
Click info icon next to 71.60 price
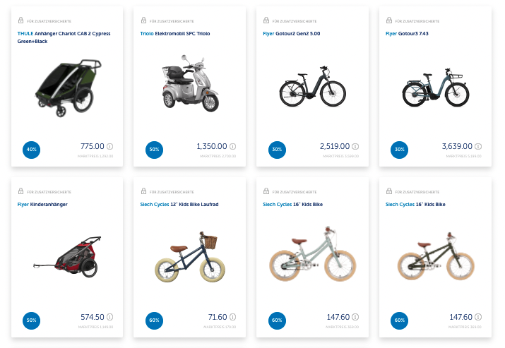click(233, 318)
